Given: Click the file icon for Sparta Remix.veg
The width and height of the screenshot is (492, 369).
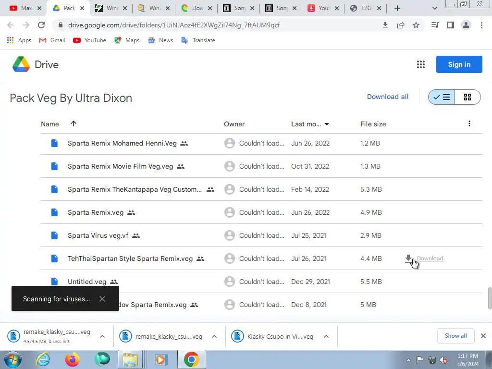Looking at the screenshot, I should click(54, 212).
